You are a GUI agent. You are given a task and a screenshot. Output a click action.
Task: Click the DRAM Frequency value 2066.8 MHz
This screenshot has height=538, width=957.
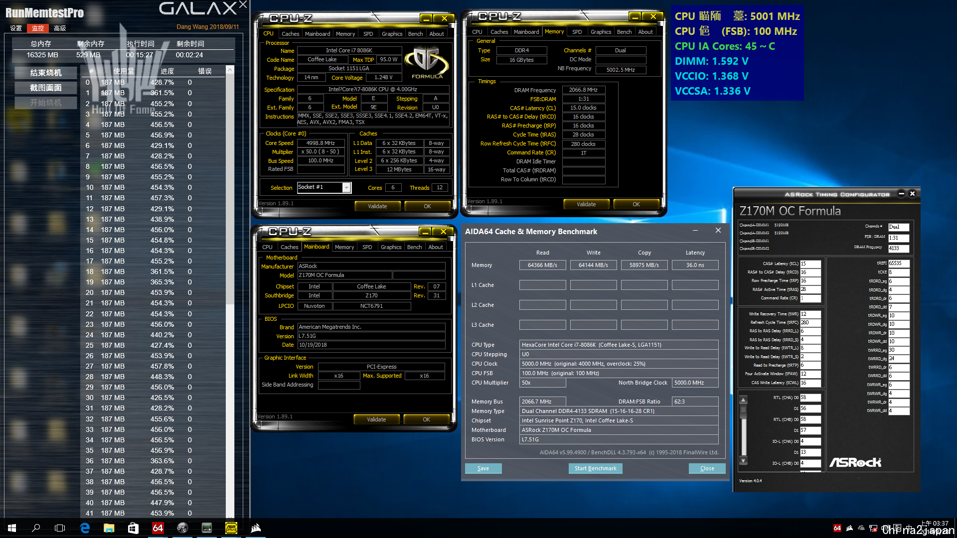coord(584,90)
